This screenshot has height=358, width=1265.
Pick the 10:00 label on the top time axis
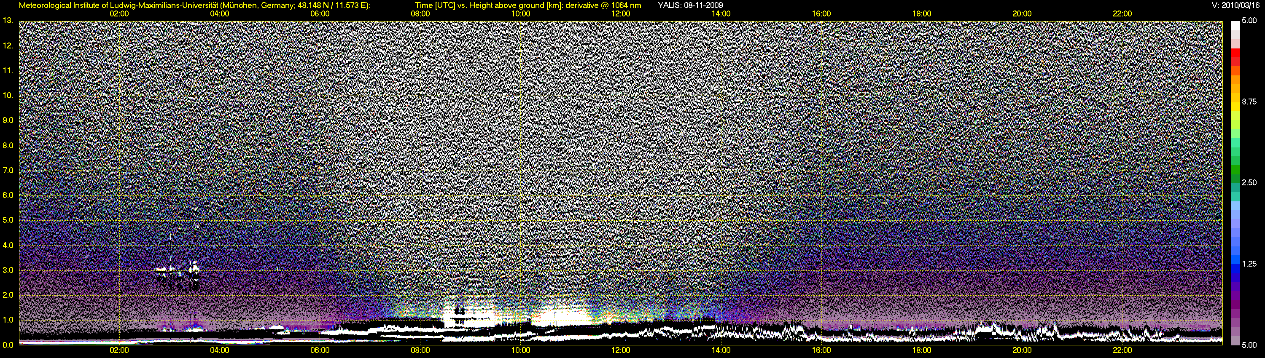520,14
